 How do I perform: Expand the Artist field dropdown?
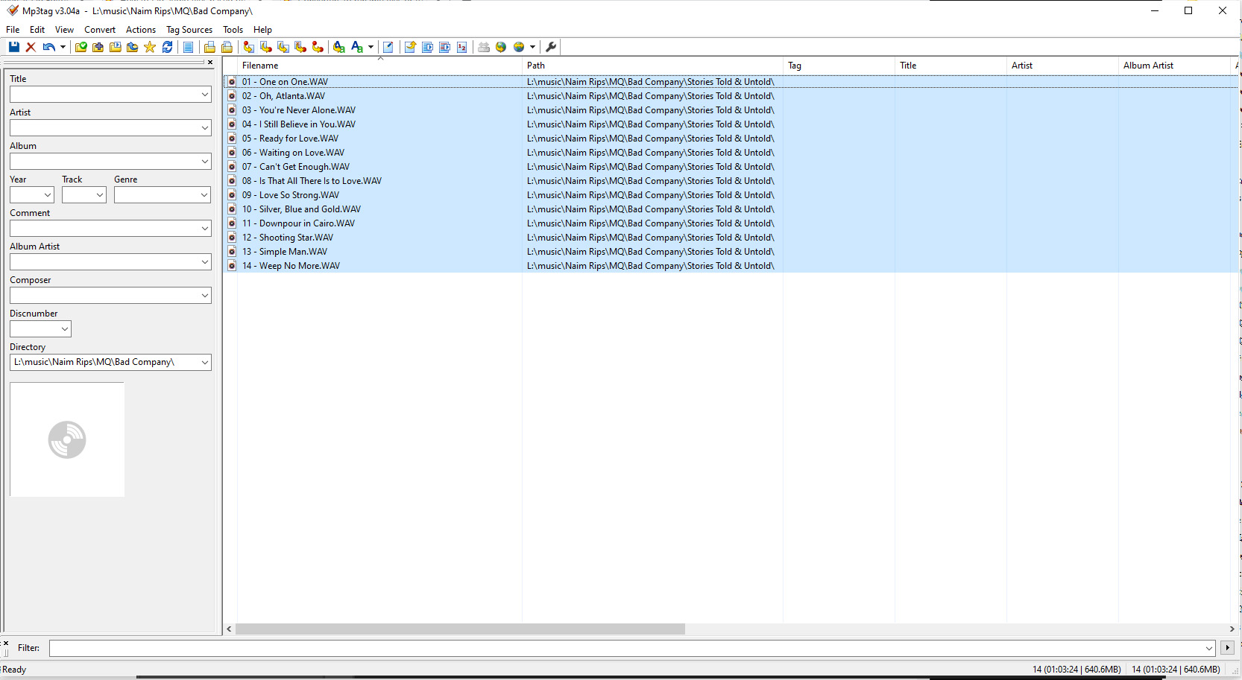pos(205,128)
